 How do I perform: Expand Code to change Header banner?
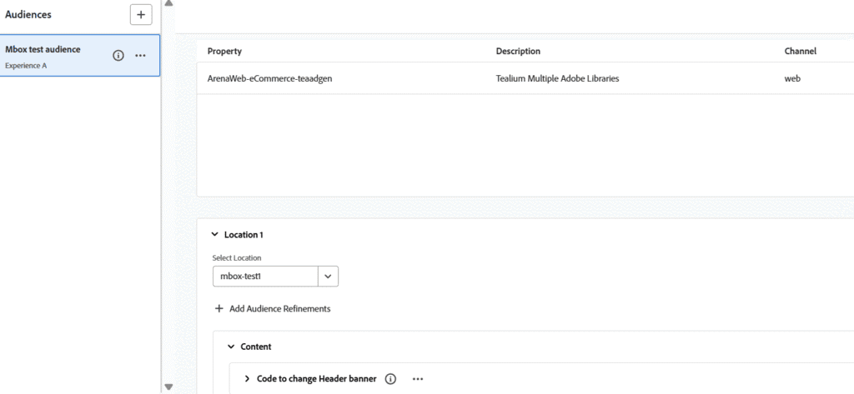[248, 379]
